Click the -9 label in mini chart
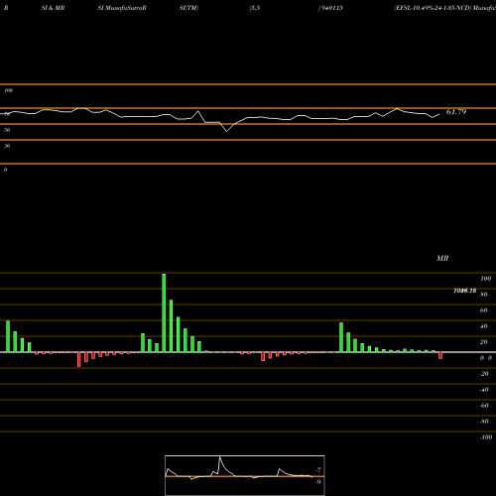496x496 pixels. (317, 482)
